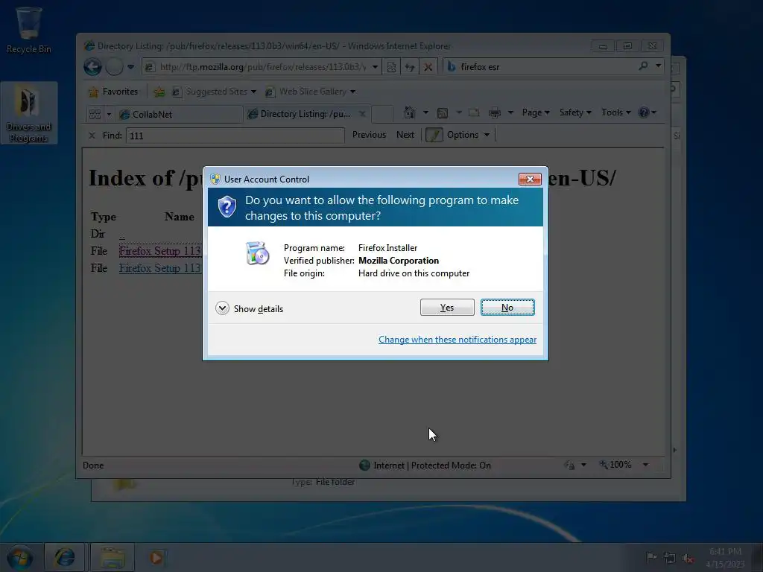Open the Windows Start button
The image size is (763, 572).
20,558
